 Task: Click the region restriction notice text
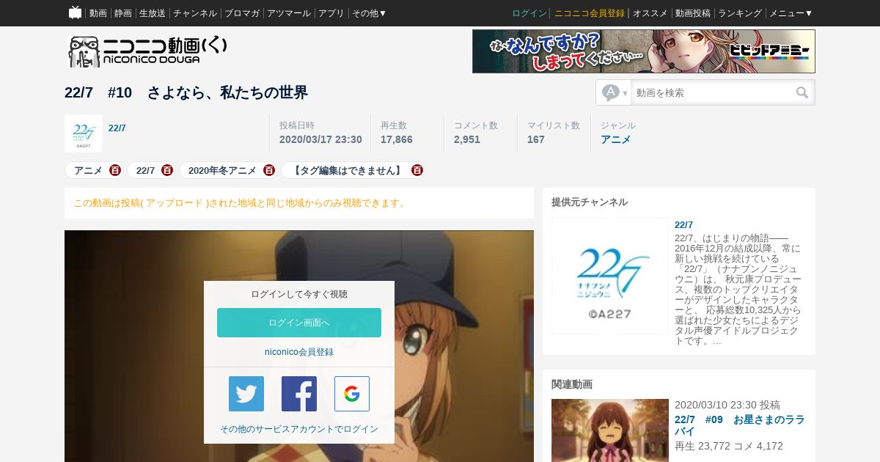click(241, 203)
